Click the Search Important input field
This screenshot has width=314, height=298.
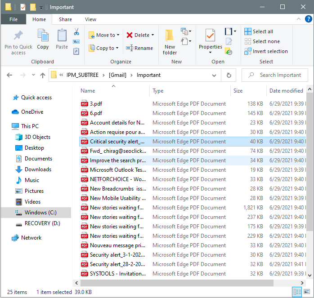click(275, 75)
